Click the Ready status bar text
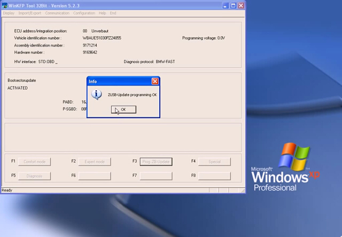The image size is (342, 237). 7,190
